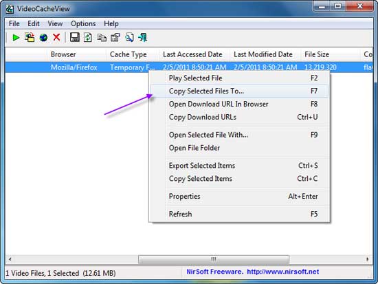Open the View menu
Image resolution: width=378 pixels, height=284 pixels.
pos(55,23)
